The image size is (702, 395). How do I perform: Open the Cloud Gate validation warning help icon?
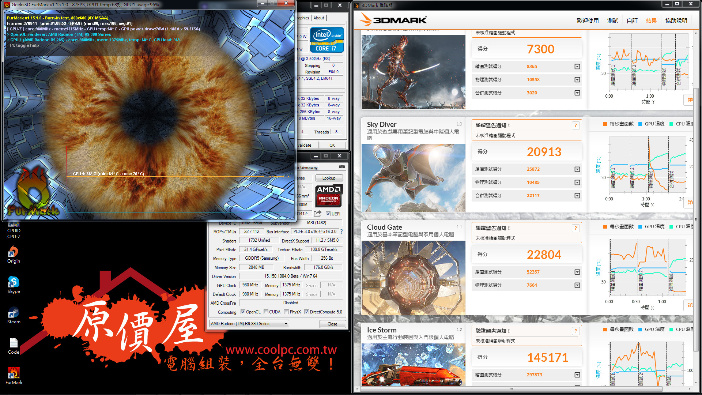click(x=575, y=228)
